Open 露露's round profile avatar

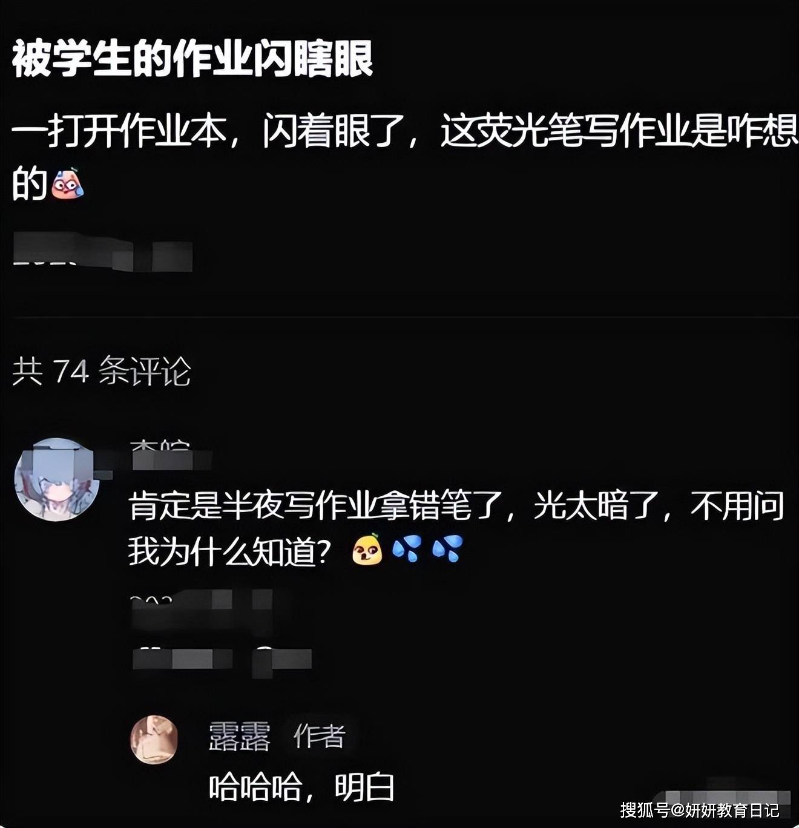(154, 740)
